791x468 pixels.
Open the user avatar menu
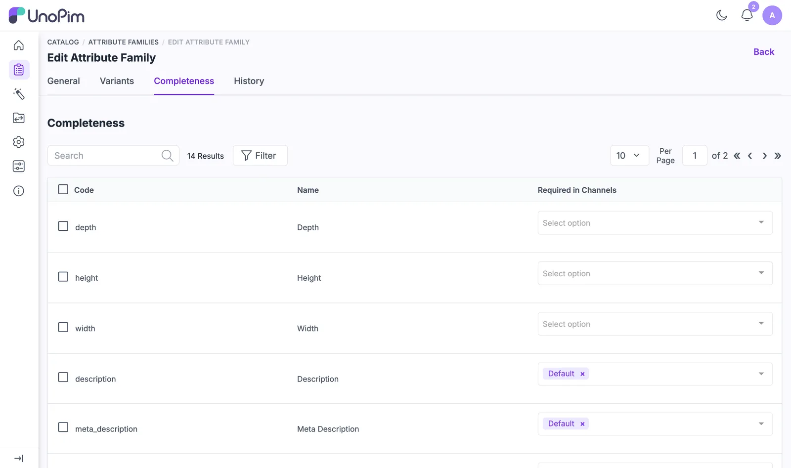[772, 15]
